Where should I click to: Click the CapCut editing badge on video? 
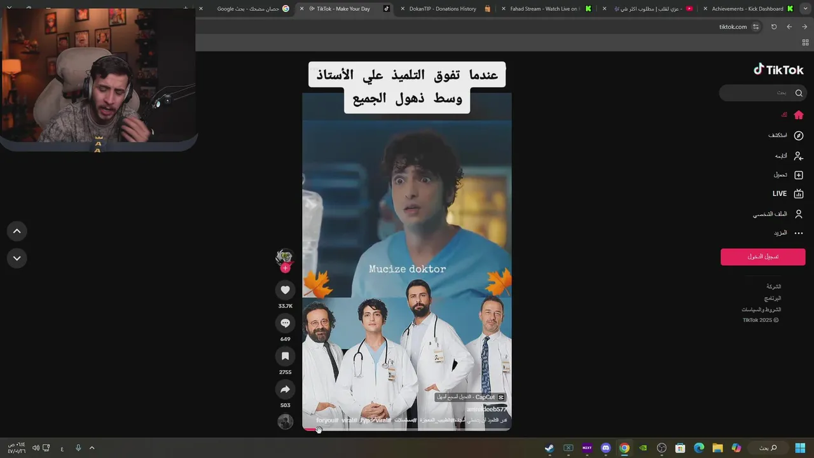(471, 397)
